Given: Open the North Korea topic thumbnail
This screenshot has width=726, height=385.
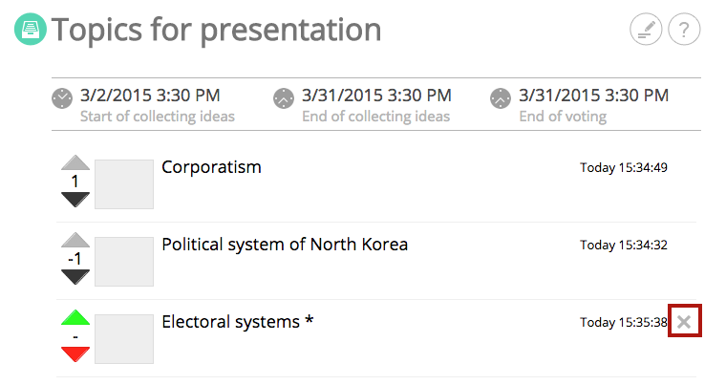Looking at the screenshot, I should tap(124, 262).
